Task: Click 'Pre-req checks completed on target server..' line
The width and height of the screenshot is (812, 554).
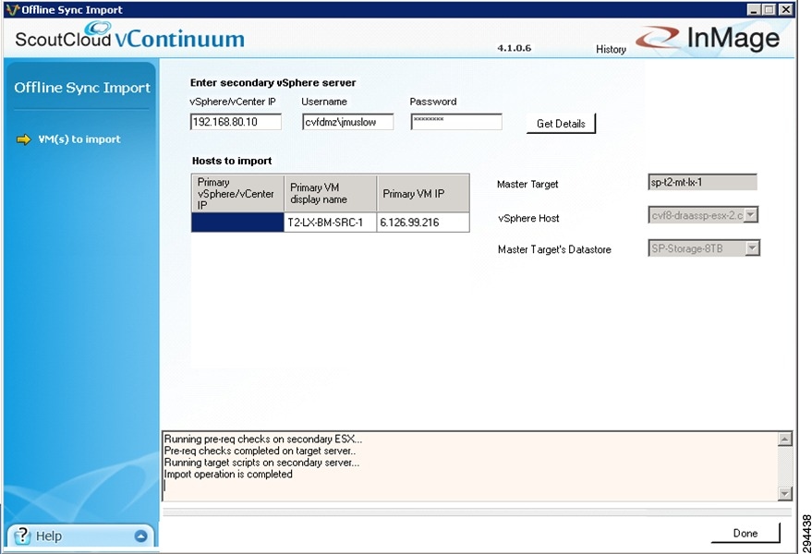Action: tap(260, 451)
